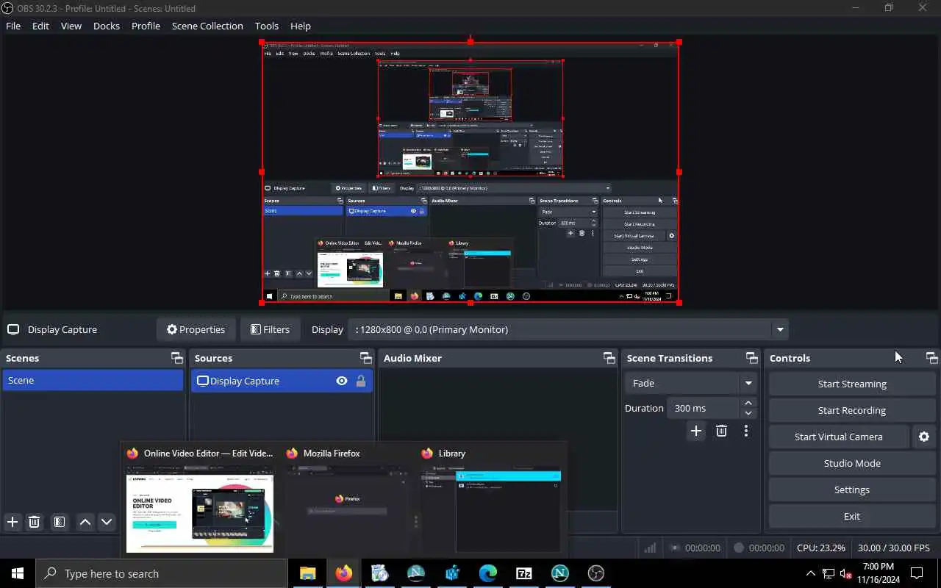Float the Sources dock using its pop-out icon

click(365, 358)
